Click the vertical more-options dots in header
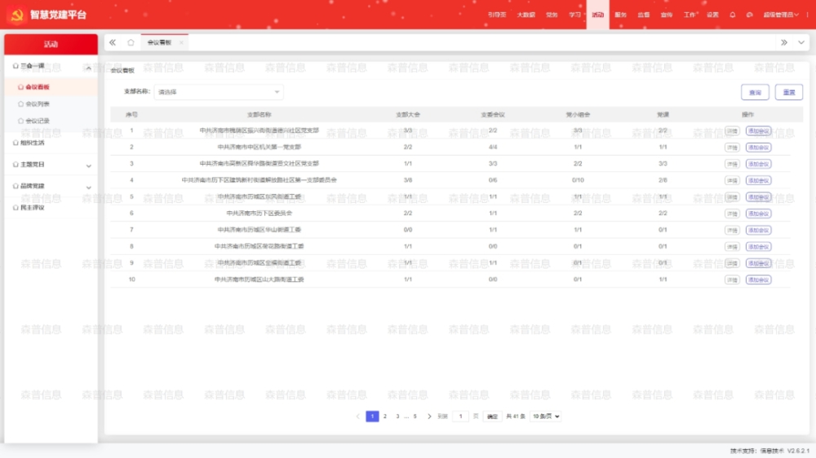Viewport: 816px width, 458px height. [x=806, y=15]
